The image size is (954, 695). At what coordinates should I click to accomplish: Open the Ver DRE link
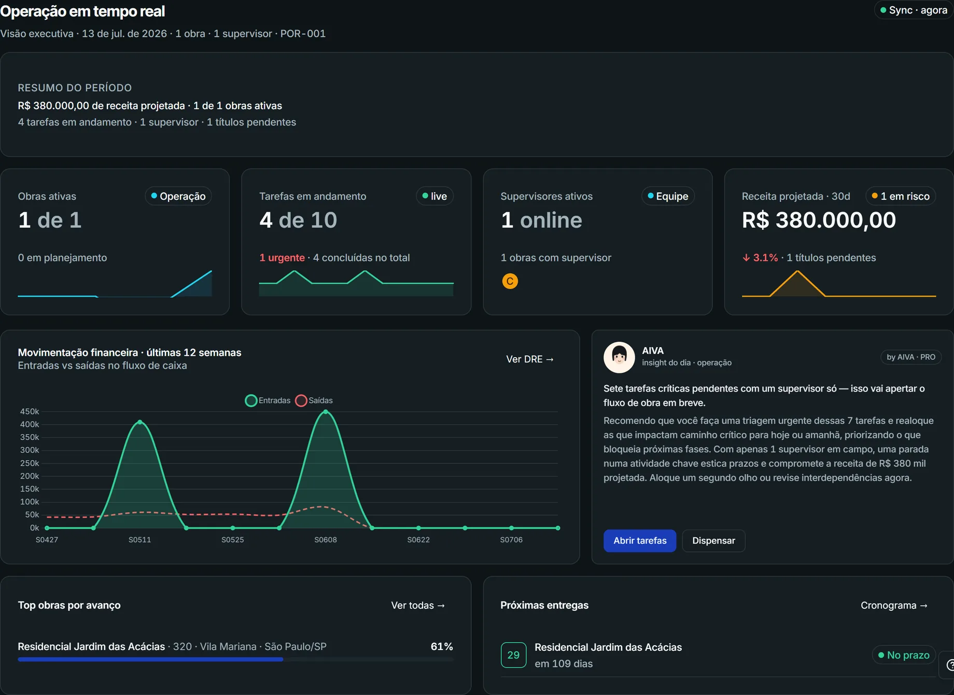pos(530,359)
